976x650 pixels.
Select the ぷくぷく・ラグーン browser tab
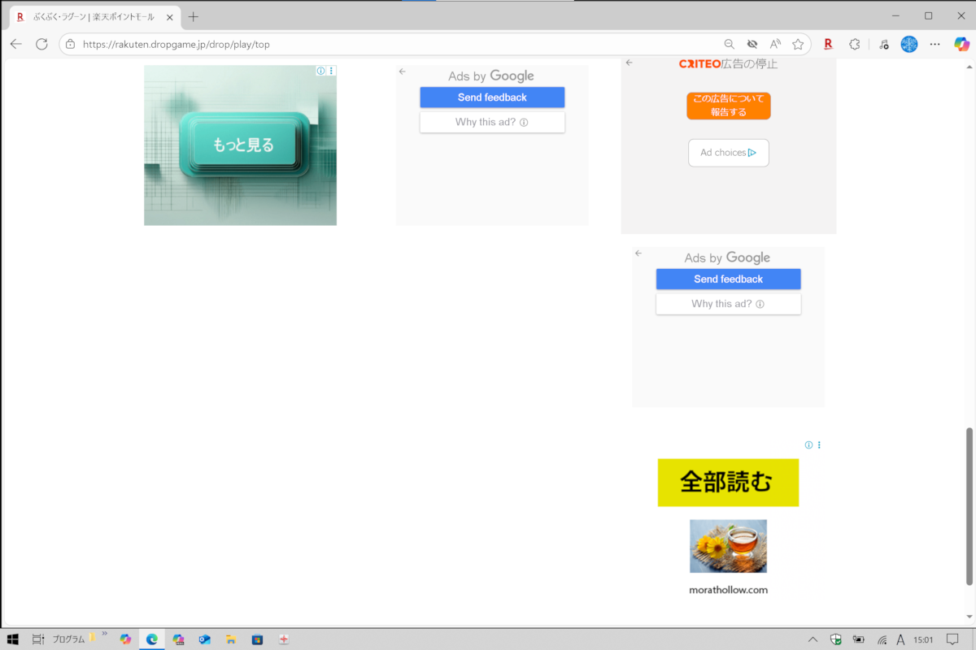pos(93,16)
